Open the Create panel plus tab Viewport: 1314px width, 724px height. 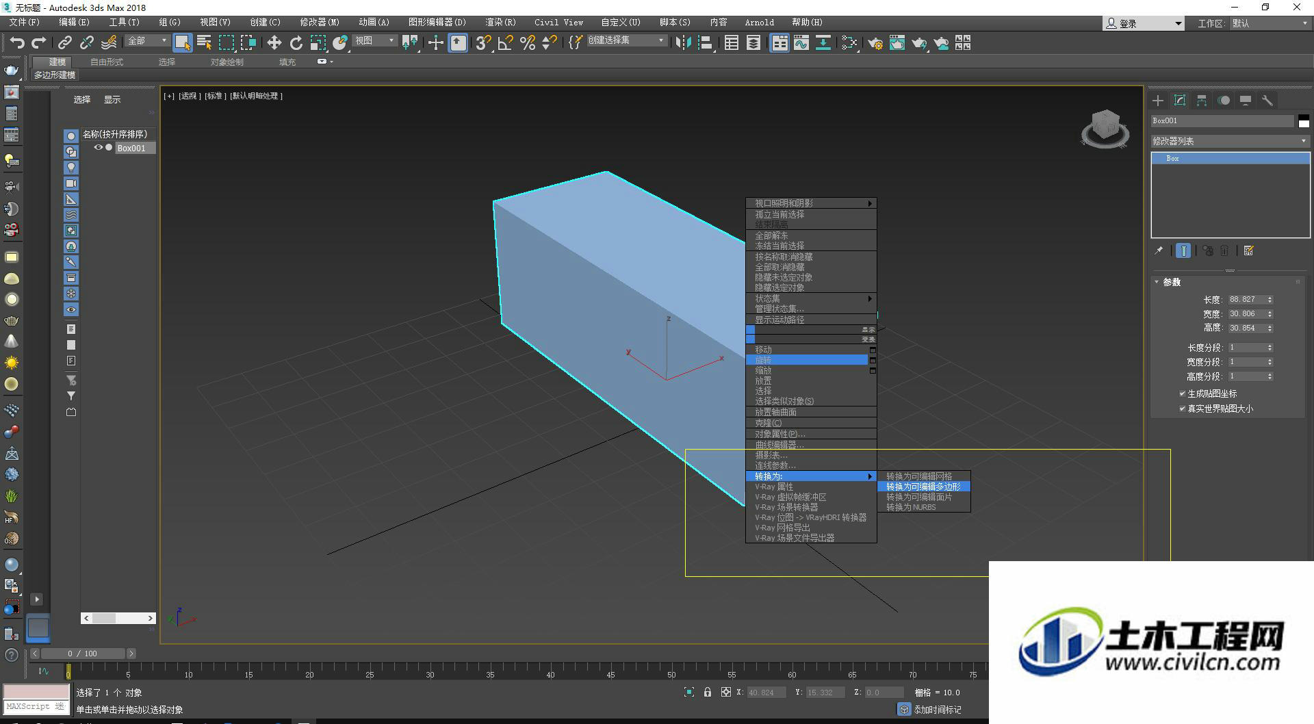click(x=1158, y=101)
